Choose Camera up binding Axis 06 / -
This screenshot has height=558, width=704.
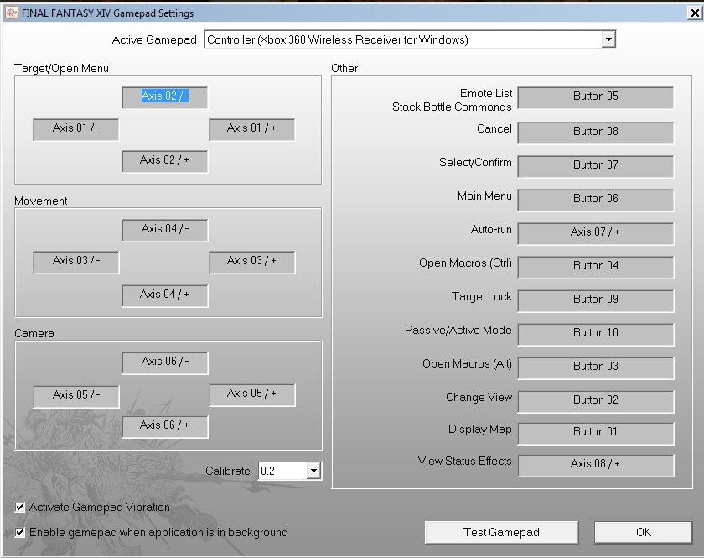tap(165, 362)
